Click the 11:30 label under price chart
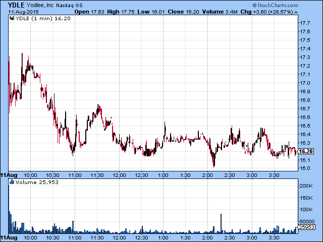The width and height of the screenshot is (323, 242). pos(97,175)
